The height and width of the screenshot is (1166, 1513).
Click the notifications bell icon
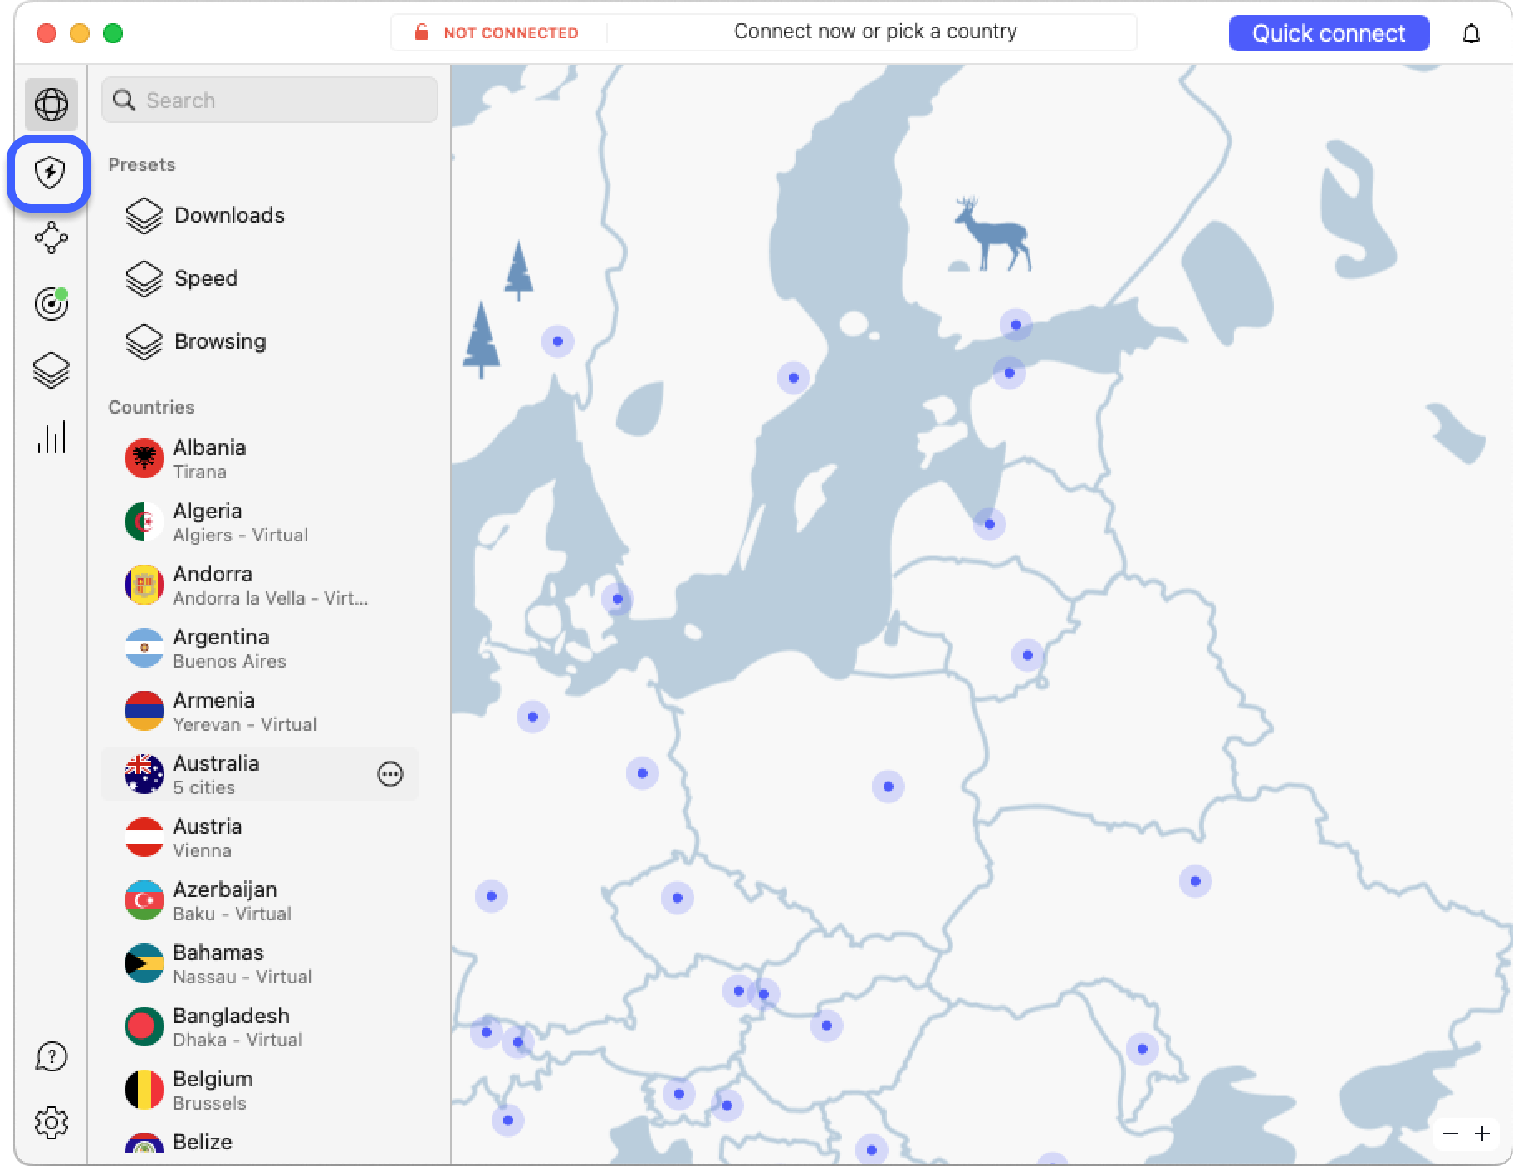click(1471, 34)
